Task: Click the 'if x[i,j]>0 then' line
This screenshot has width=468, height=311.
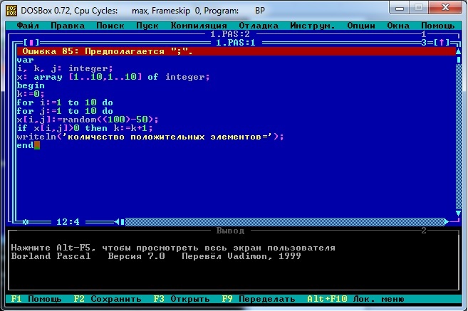Action: tap(85, 128)
